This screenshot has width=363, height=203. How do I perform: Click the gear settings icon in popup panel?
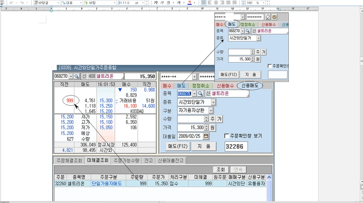tap(274, 17)
